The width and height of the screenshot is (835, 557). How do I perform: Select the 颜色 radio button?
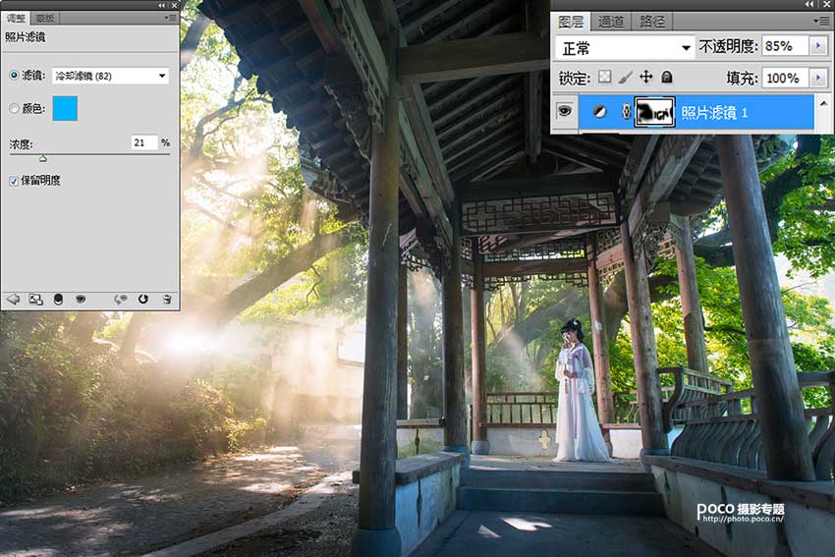click(x=14, y=109)
